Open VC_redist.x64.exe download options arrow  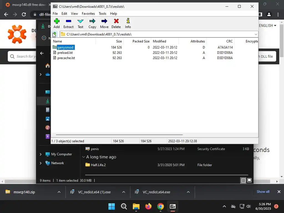(188, 192)
